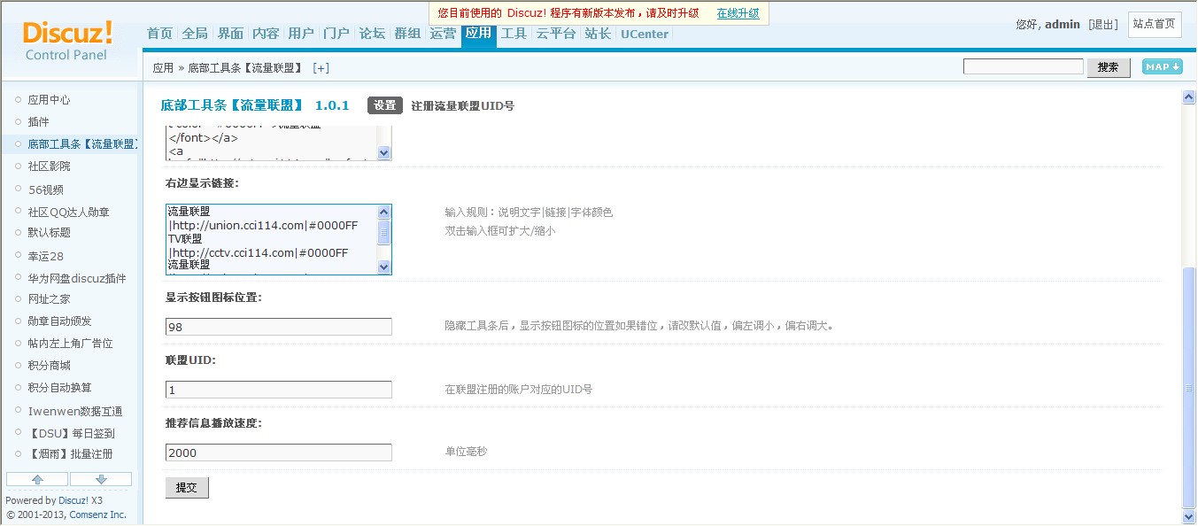
Task: Open the 全局 top menu
Action: [195, 34]
